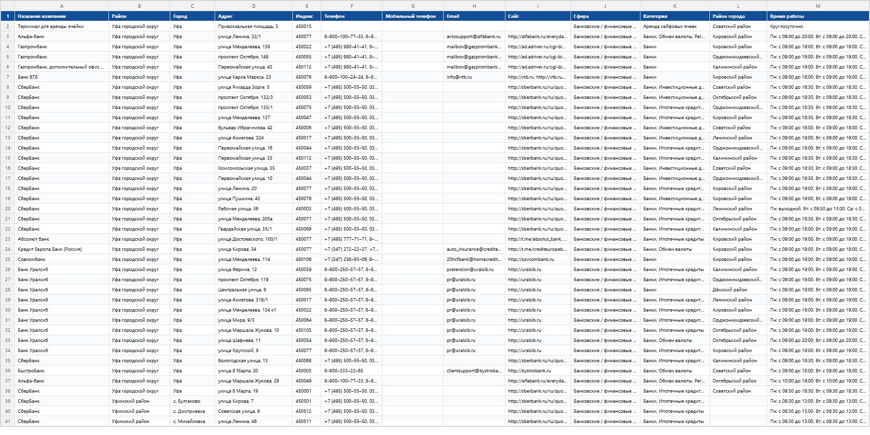The image size is (870, 435).
Task: Click postal index 450501
Action: 307,401
